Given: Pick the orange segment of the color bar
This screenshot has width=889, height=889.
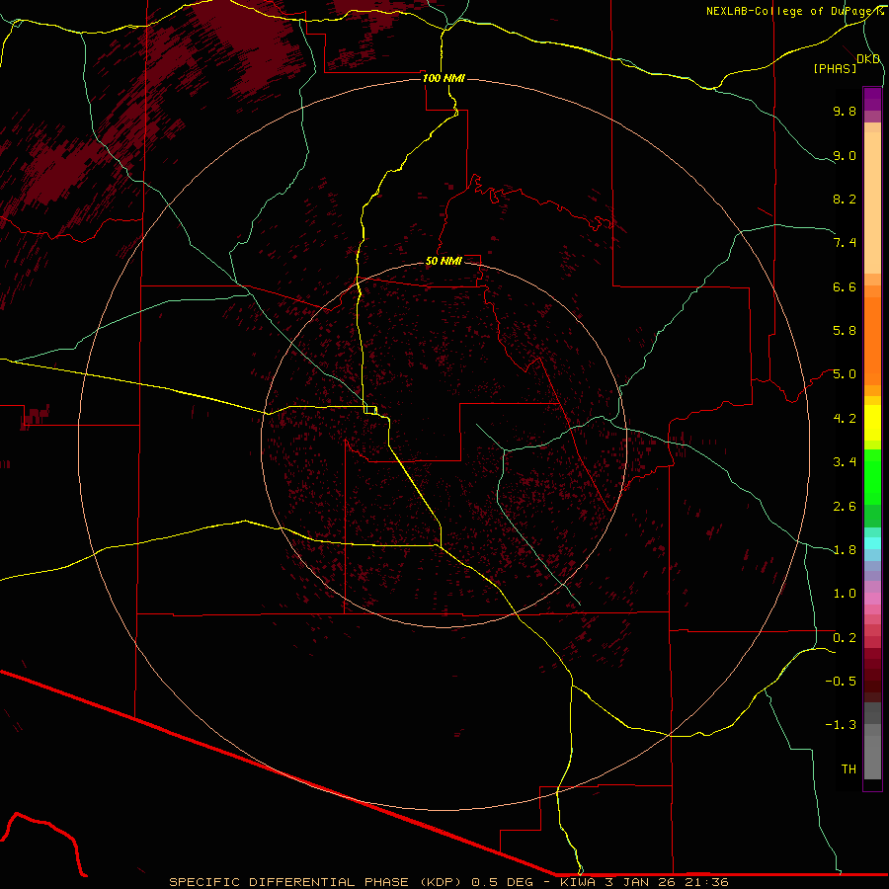Looking at the screenshot, I should (872, 342).
